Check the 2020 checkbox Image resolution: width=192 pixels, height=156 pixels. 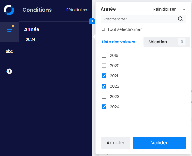104,66
